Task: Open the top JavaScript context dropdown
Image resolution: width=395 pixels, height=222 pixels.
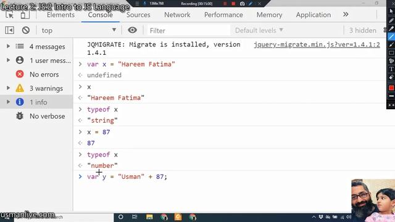Action: (78, 30)
